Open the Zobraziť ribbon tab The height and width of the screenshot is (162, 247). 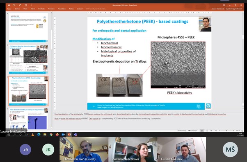click(x=80, y=9)
